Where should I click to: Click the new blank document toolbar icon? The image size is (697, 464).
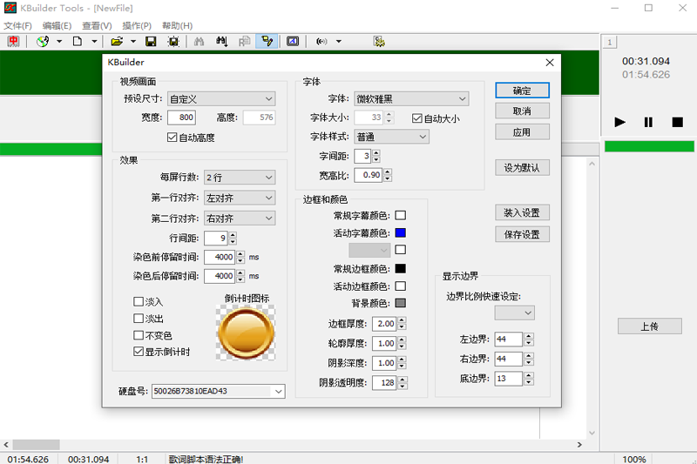click(x=78, y=41)
